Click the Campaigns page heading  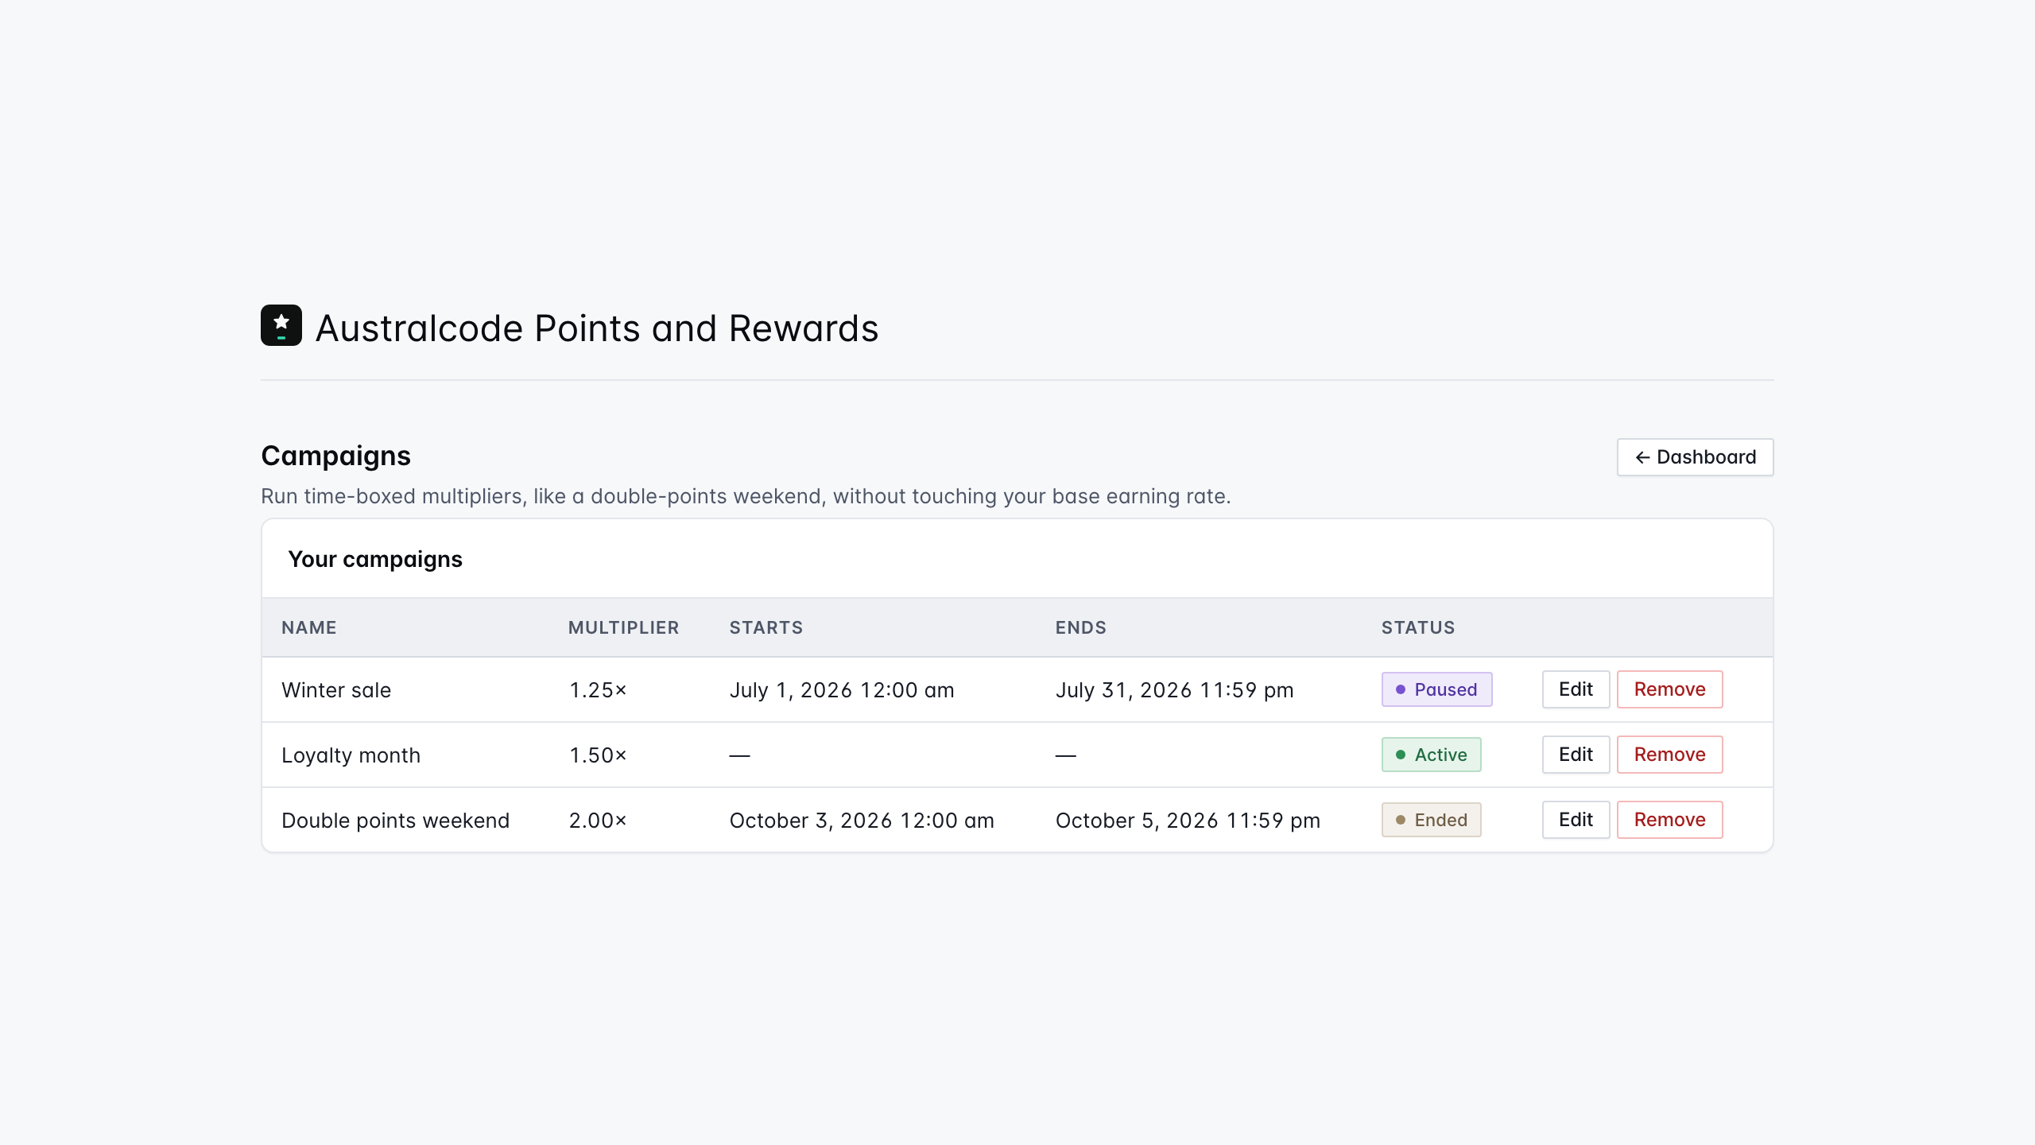pyautogui.click(x=335, y=456)
